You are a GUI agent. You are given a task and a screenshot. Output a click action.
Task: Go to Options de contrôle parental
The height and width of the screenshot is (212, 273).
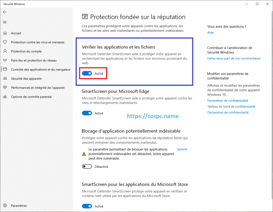click(31, 97)
